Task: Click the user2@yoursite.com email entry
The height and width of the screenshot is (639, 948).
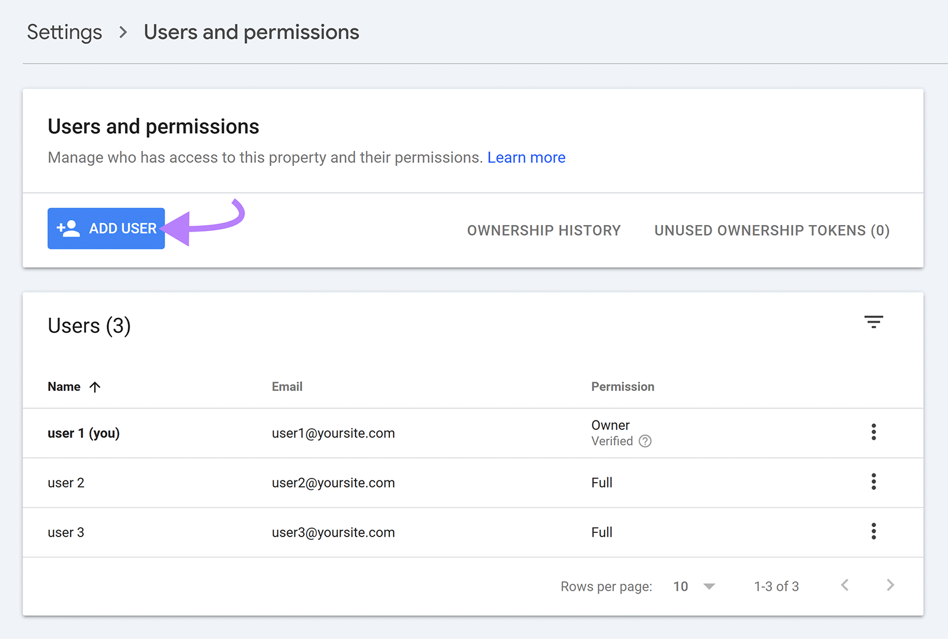Action: click(x=333, y=482)
